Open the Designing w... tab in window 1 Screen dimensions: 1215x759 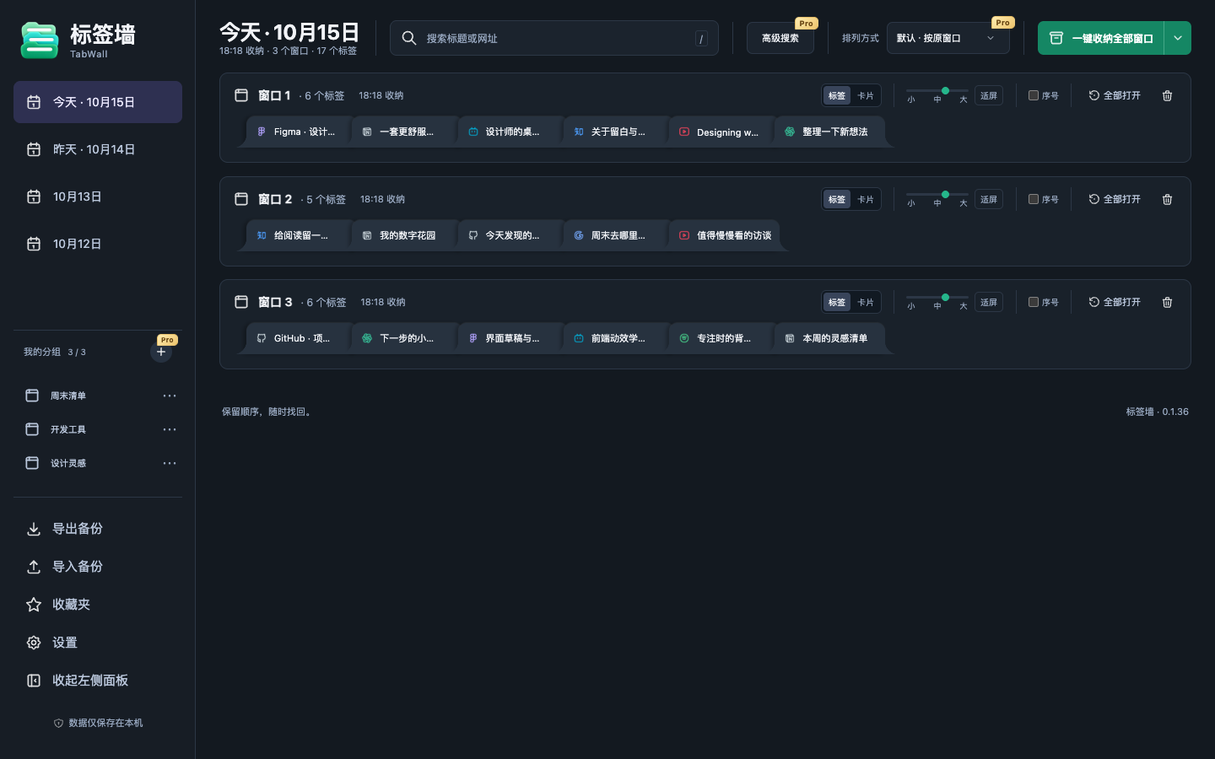click(721, 132)
